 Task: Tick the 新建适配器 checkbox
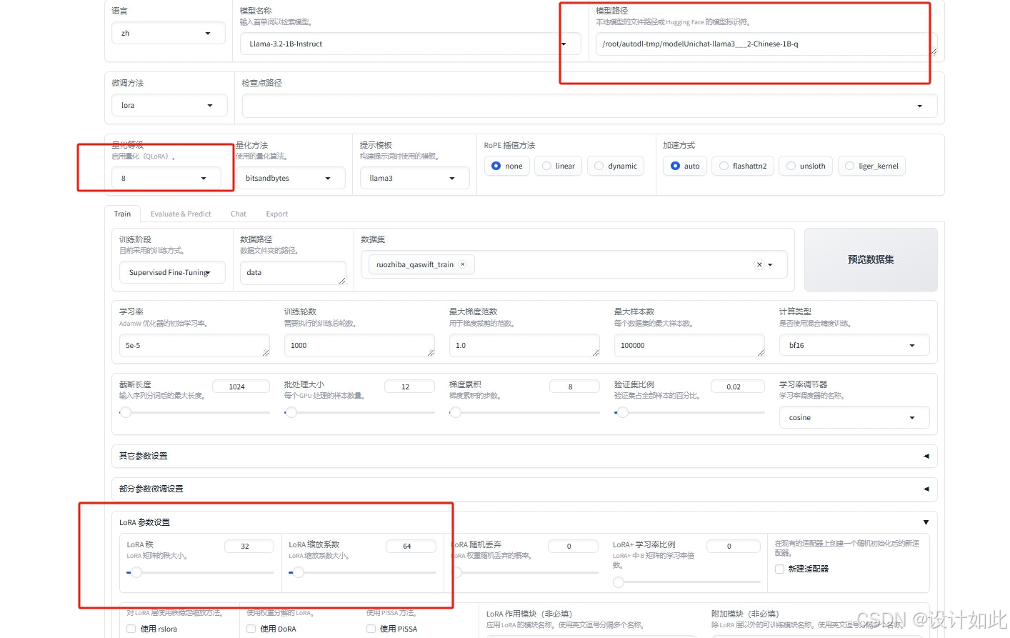click(779, 569)
